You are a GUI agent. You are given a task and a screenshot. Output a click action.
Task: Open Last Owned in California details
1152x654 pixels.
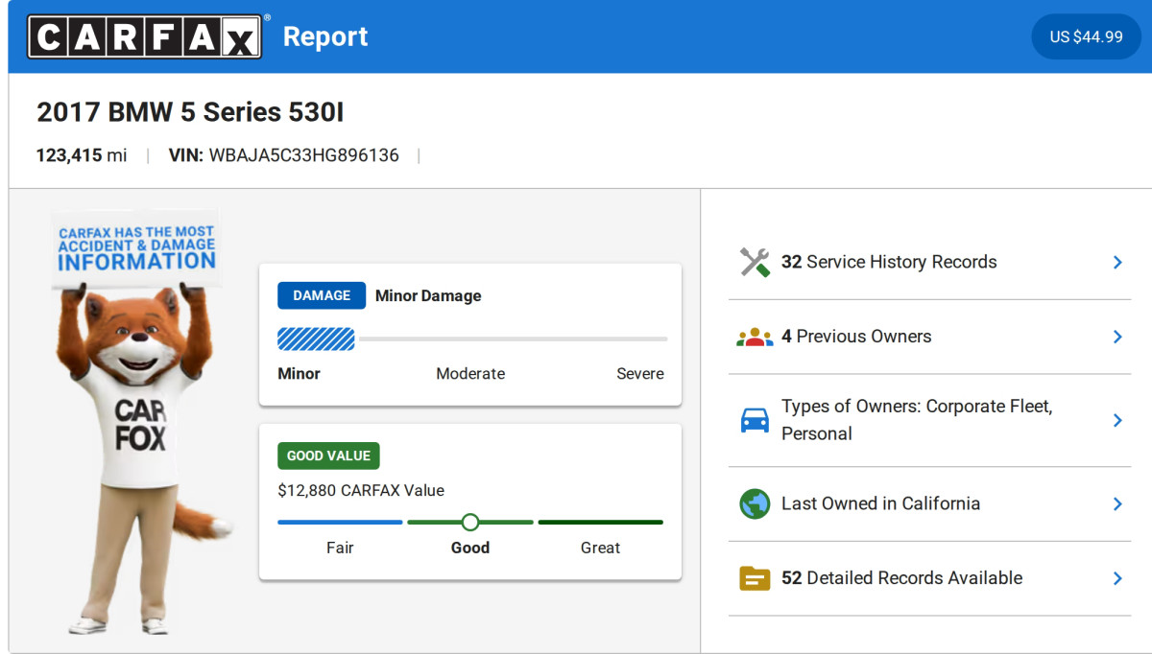(x=929, y=503)
